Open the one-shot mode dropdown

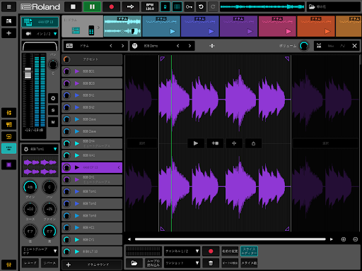182,263
